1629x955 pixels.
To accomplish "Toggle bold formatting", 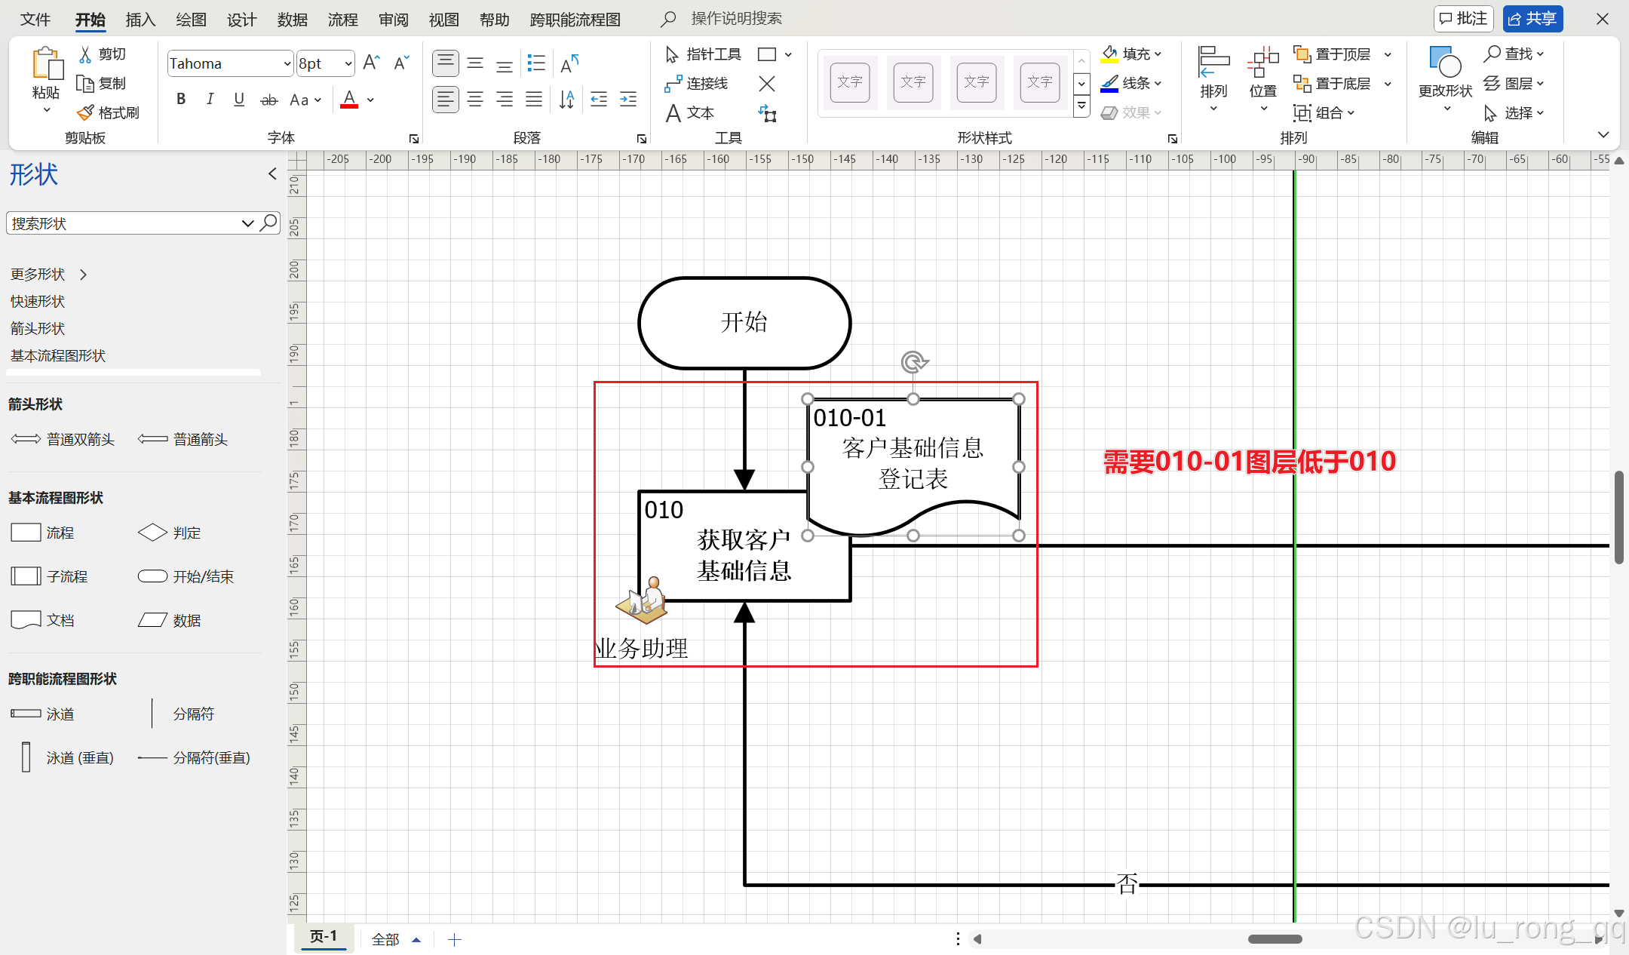I will point(180,99).
